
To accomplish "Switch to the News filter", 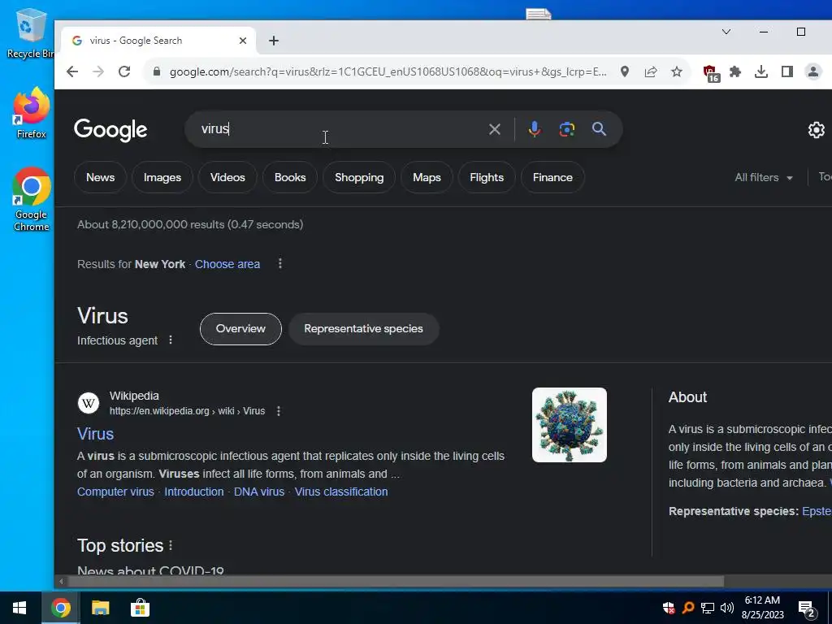I will 100,178.
